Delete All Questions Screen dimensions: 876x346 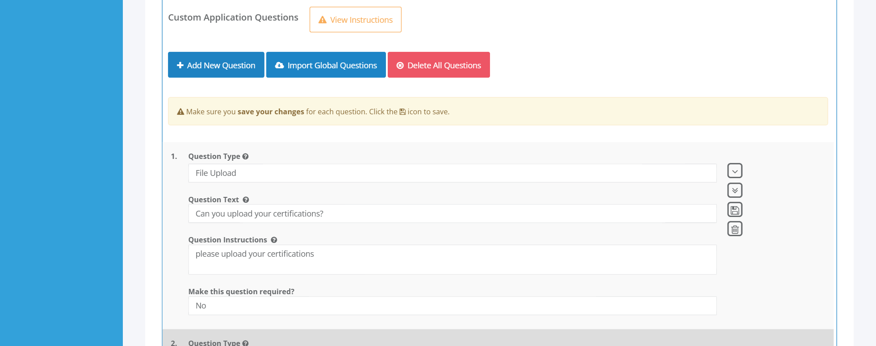click(439, 65)
